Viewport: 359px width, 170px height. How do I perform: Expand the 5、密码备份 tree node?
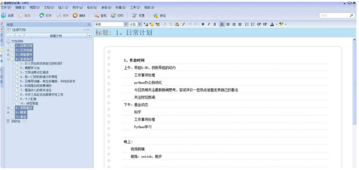point(8,108)
